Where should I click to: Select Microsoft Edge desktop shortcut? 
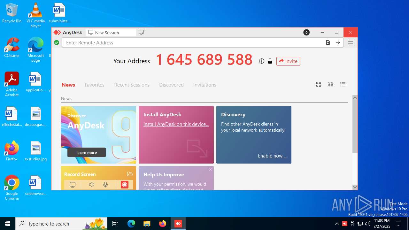(x=35, y=50)
